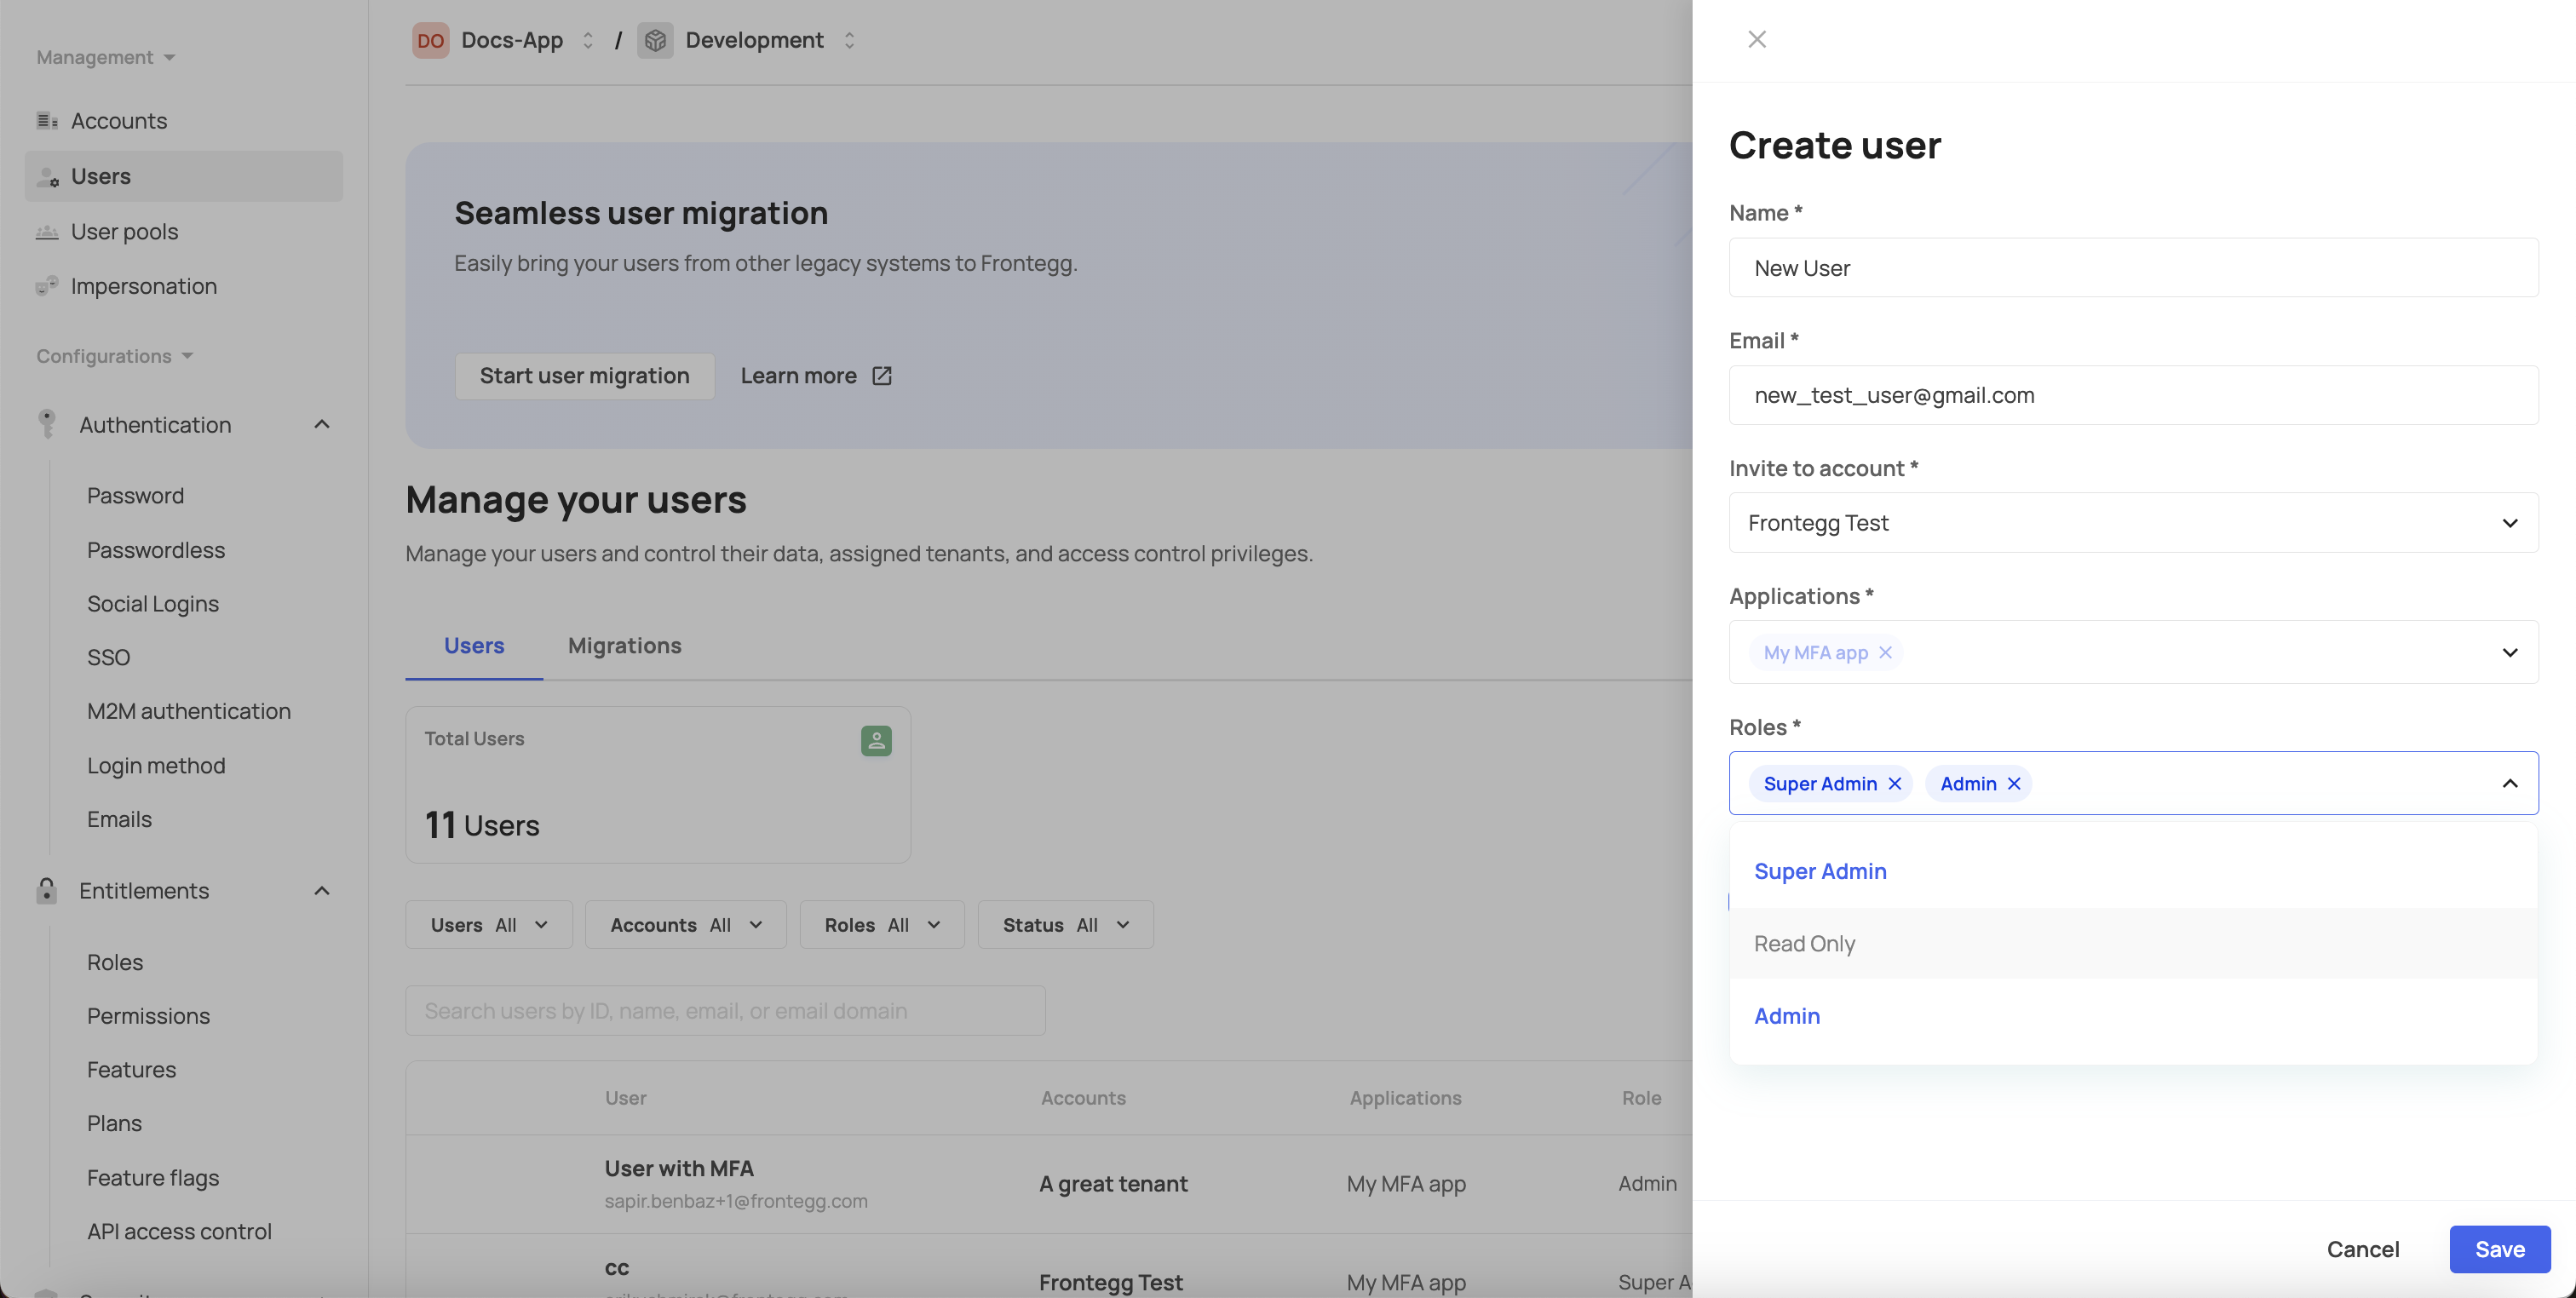Click Start user migration button
2576x1298 pixels.
click(x=584, y=376)
